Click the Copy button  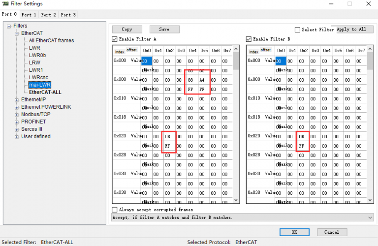tap(127, 30)
